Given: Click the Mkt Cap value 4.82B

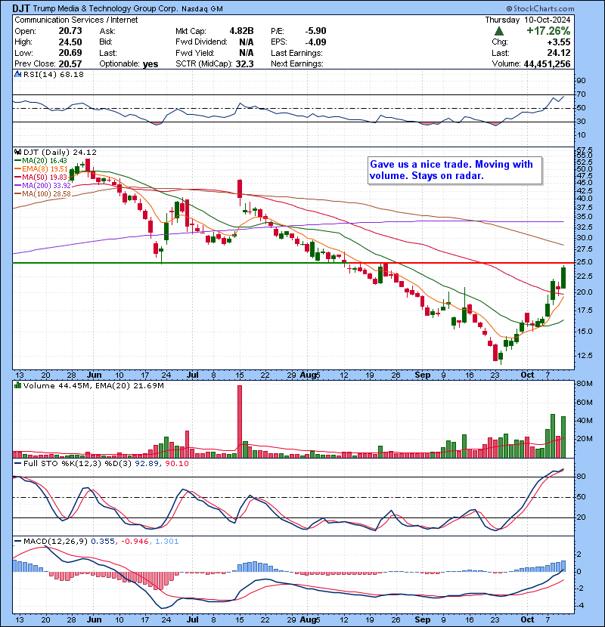Looking at the screenshot, I should [x=241, y=31].
